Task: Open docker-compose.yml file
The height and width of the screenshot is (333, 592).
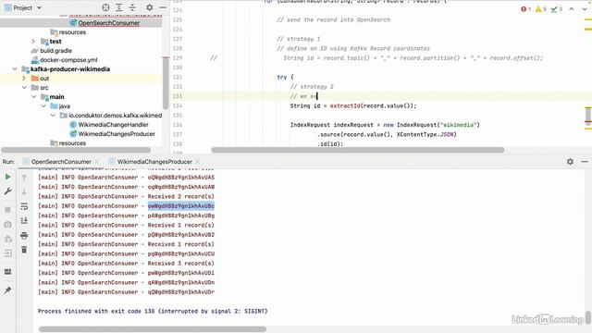Action: pos(68,59)
